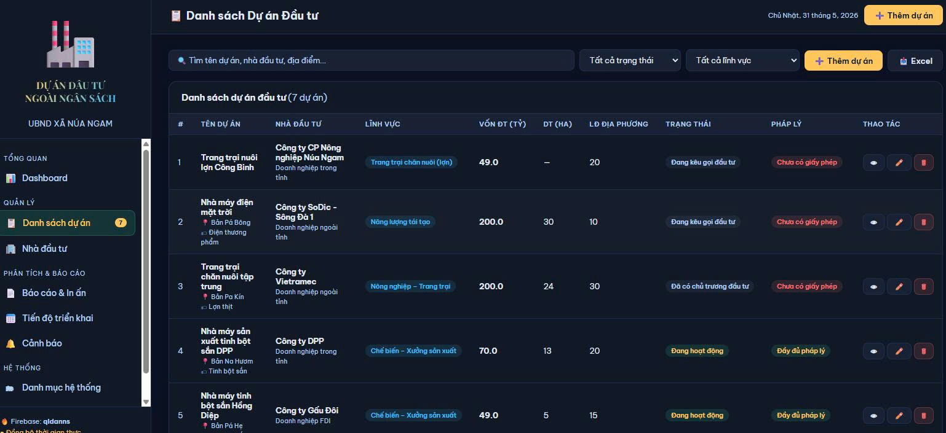Click the edit pencil icon for Công ty Vietramec row
Screen dimensions: 946x433
899,286
